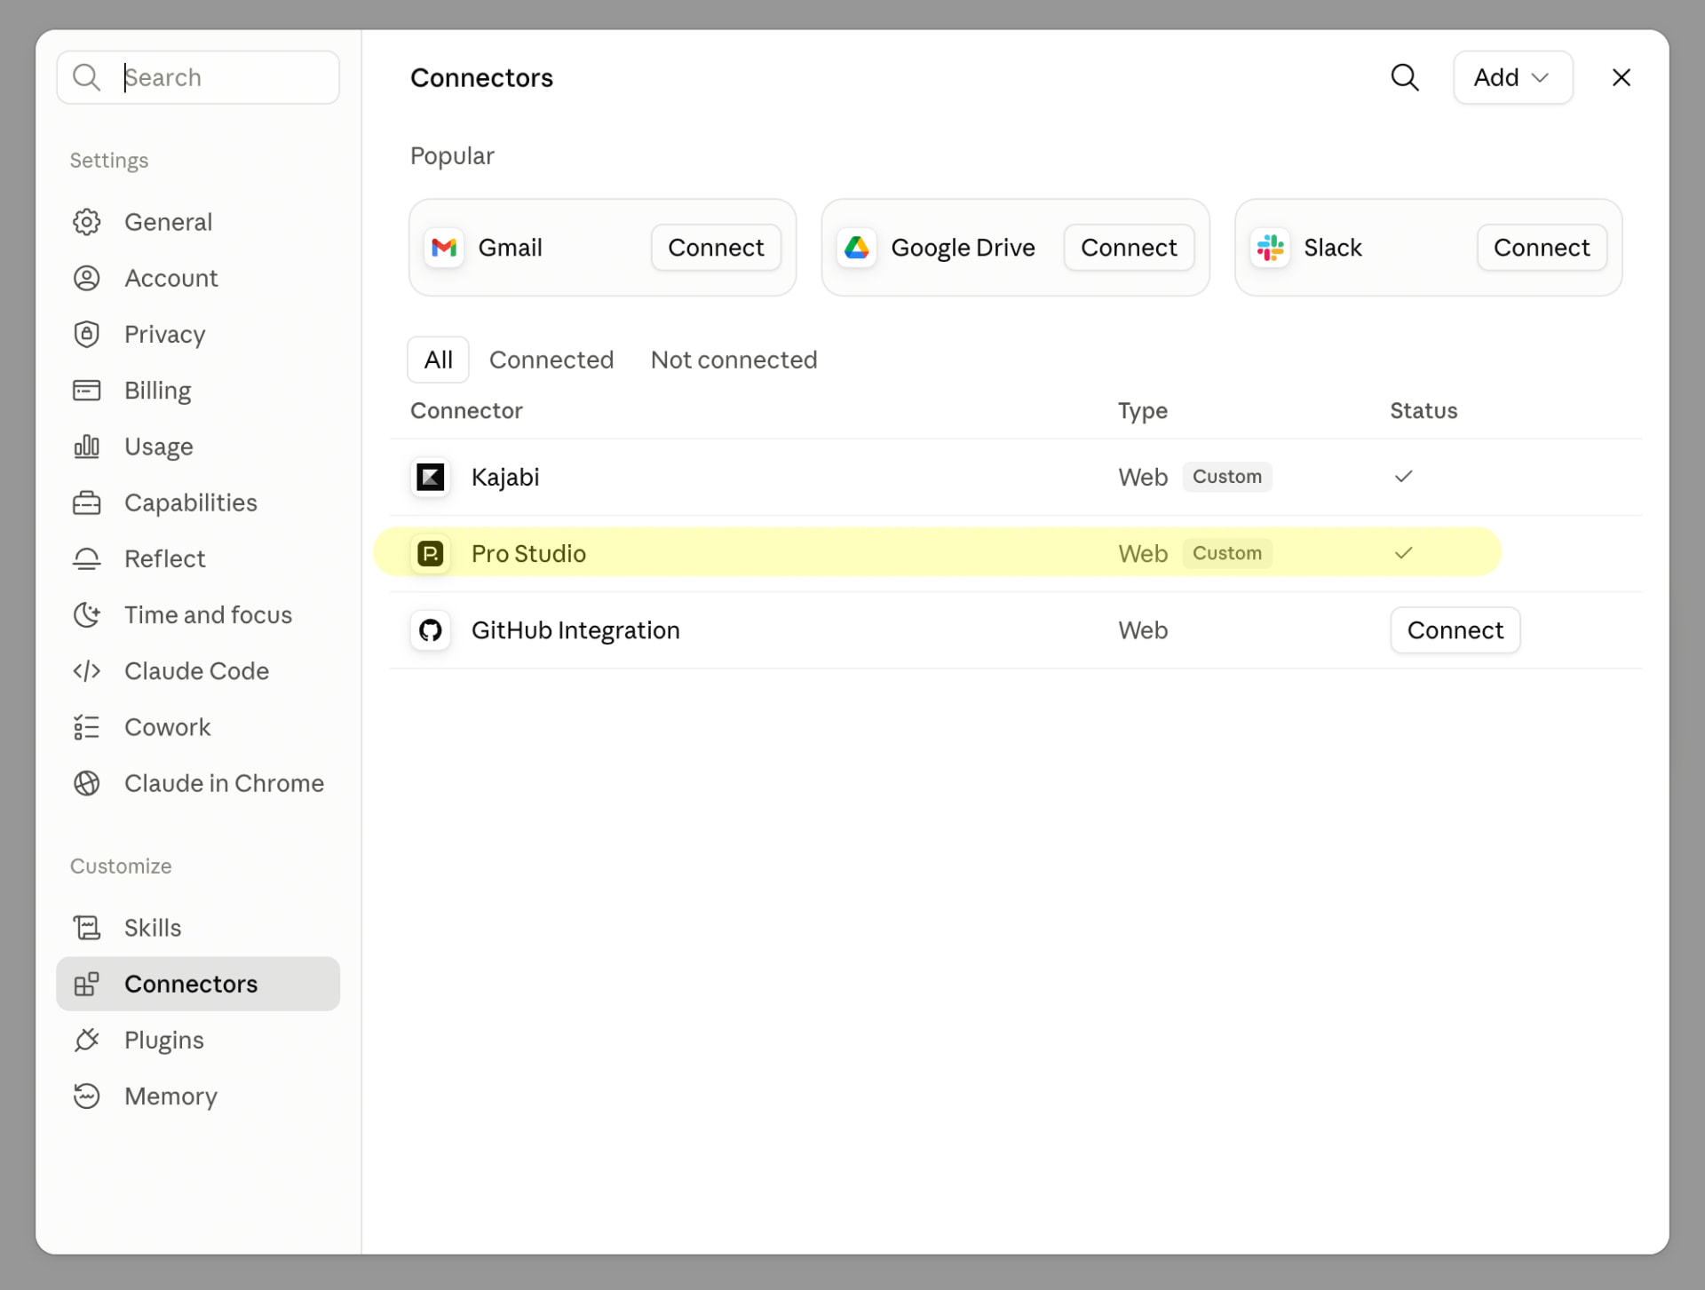Image resolution: width=1705 pixels, height=1290 pixels.
Task: Click the GitHub logo icon
Action: click(431, 630)
